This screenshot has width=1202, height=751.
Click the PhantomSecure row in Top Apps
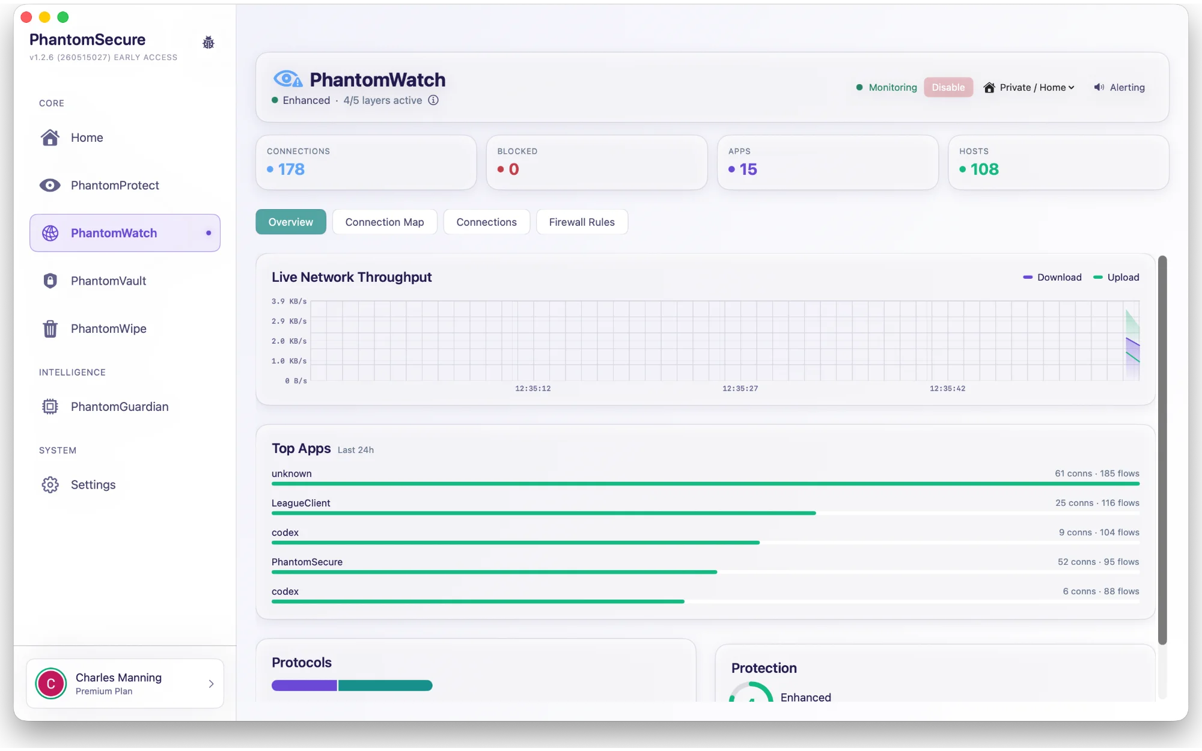pyautogui.click(x=706, y=565)
